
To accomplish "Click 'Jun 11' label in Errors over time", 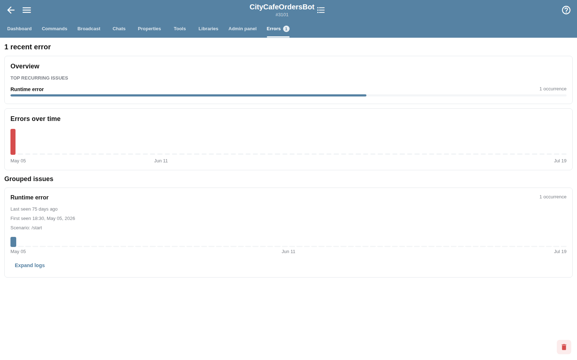I will [161, 161].
